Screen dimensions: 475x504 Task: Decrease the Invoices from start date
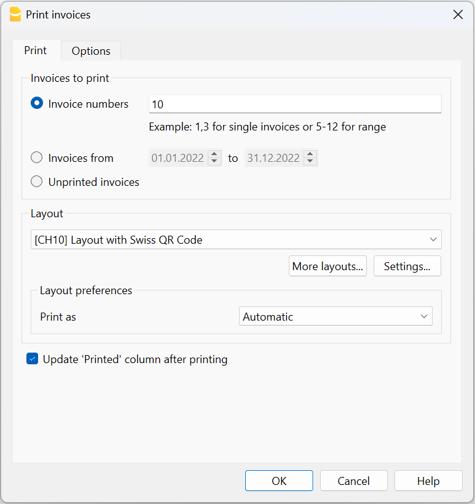click(x=214, y=162)
